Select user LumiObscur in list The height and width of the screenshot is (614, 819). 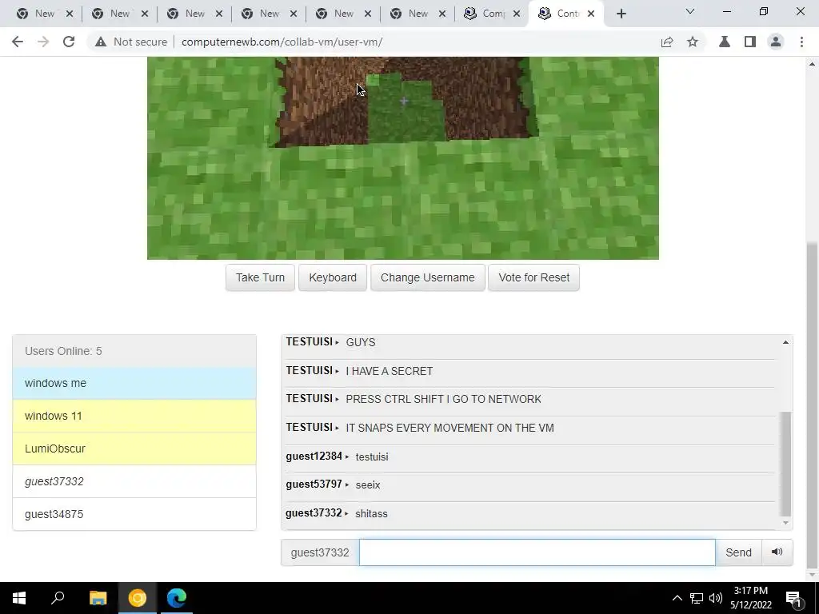tap(134, 449)
